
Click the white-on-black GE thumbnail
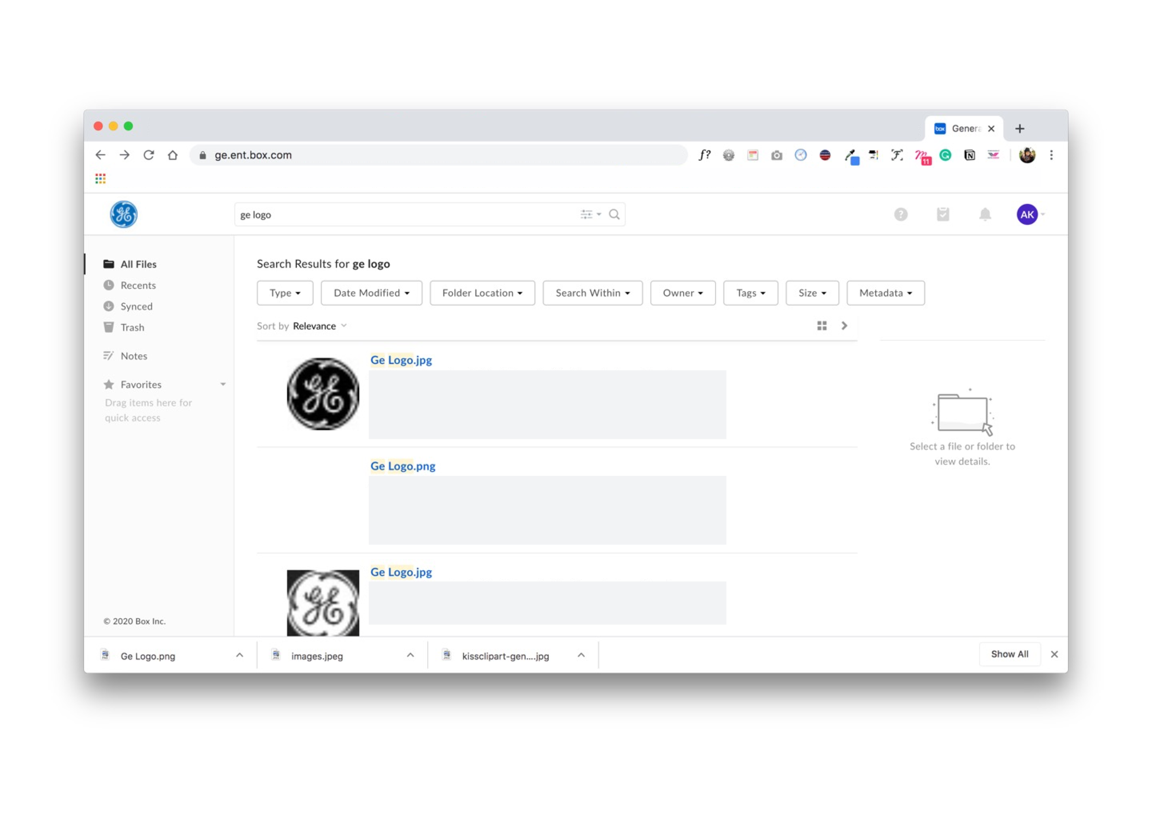[x=323, y=603]
